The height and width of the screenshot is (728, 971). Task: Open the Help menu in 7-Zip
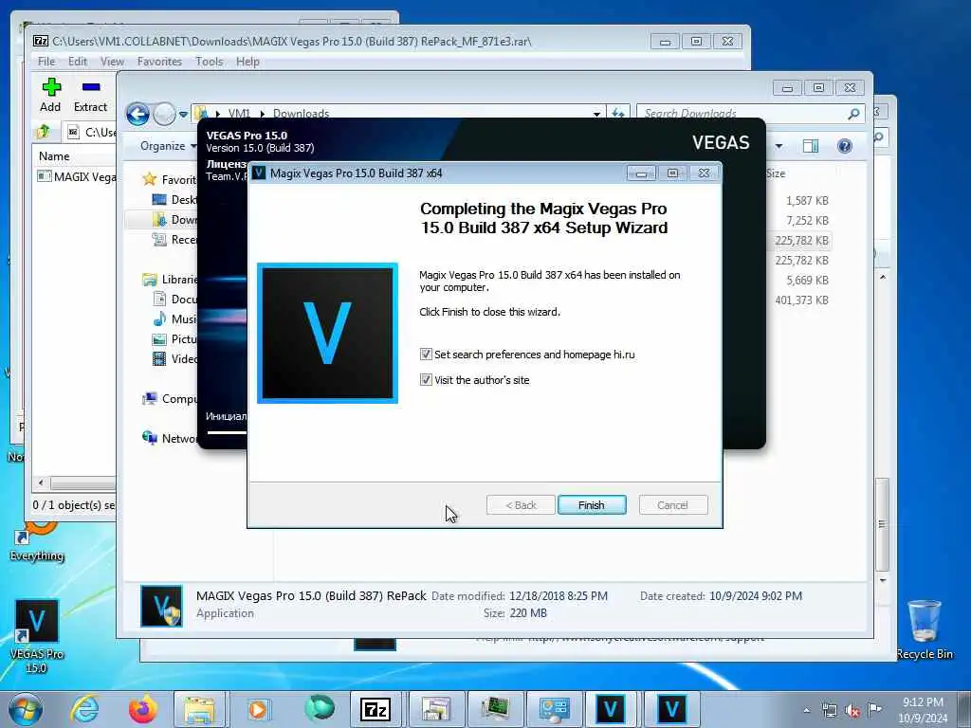point(247,62)
